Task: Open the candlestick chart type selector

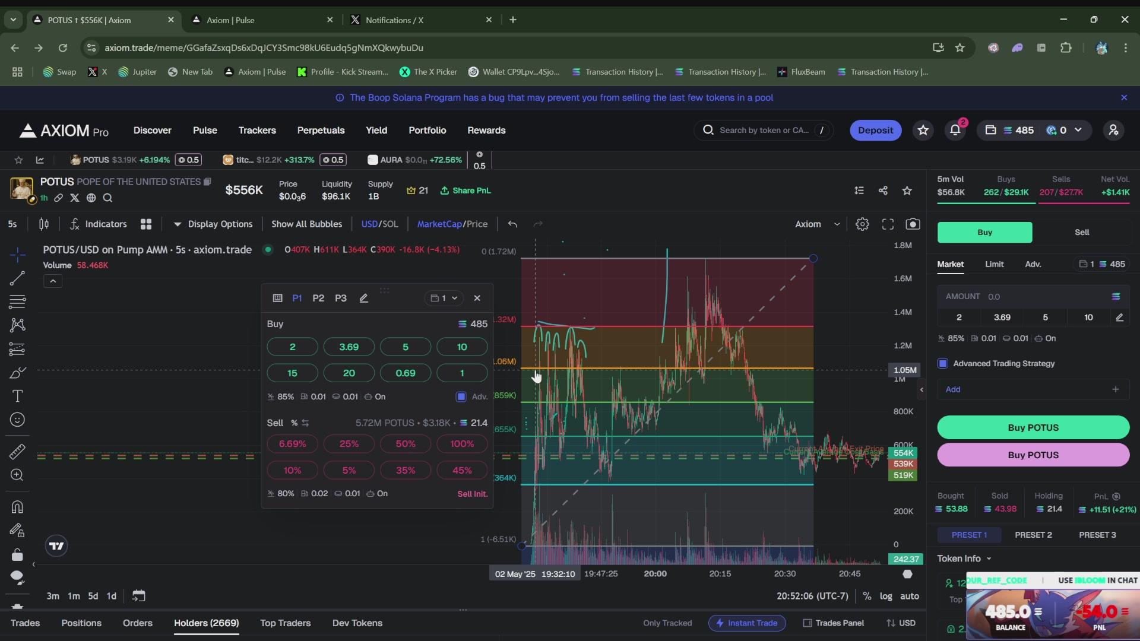Action: tap(43, 224)
